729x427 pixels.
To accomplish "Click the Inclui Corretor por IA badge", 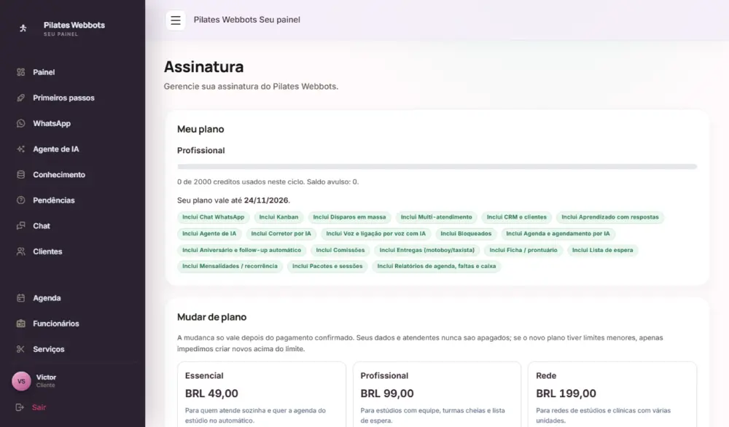I will point(281,234).
